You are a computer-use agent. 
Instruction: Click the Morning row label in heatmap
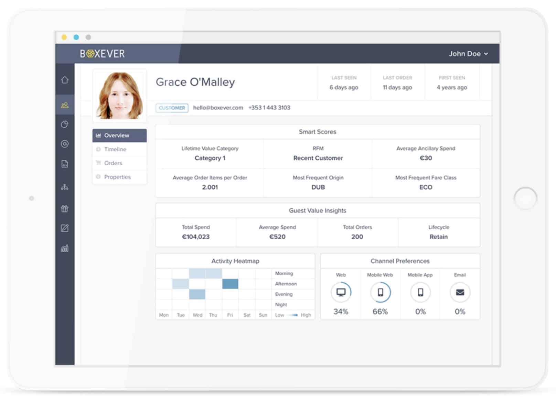coord(284,273)
